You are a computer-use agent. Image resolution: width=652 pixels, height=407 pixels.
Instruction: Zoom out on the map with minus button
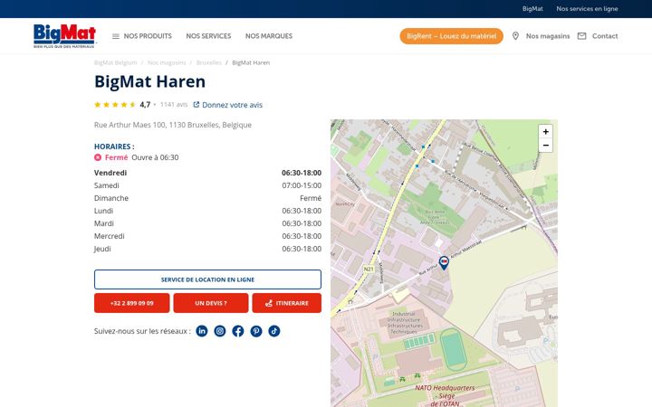[545, 146]
